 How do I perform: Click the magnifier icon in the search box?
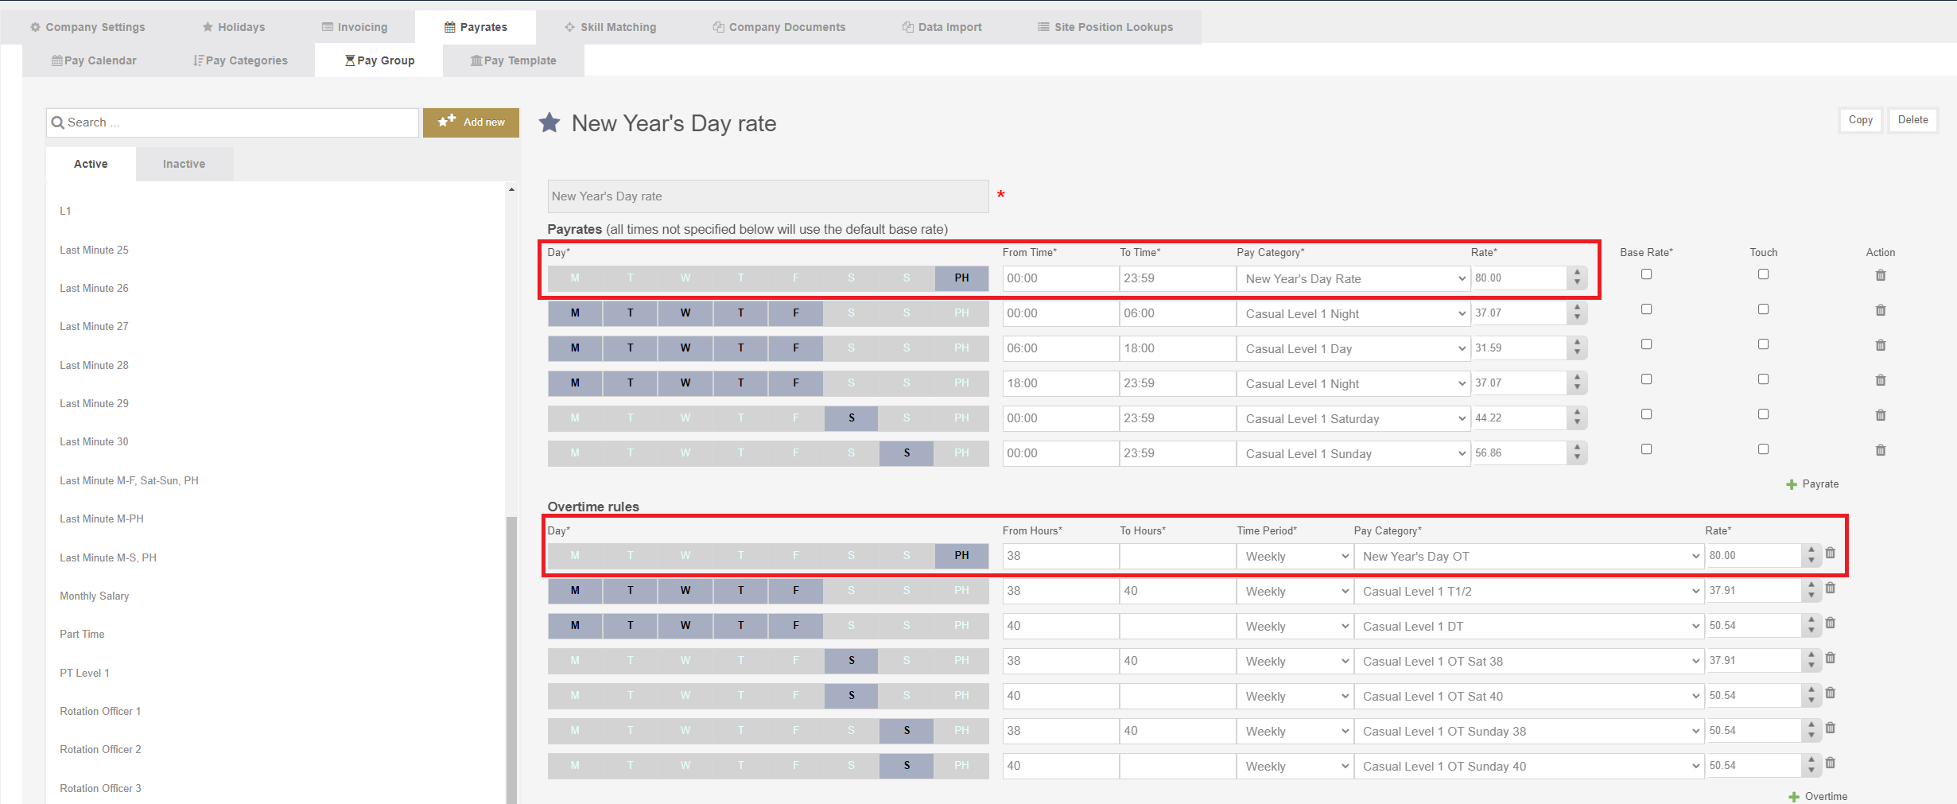click(57, 122)
